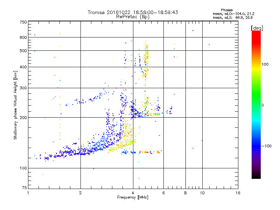This screenshot has height=210, width=280.
Task: Click the x-axis tick label '10'
Action: 202,193
